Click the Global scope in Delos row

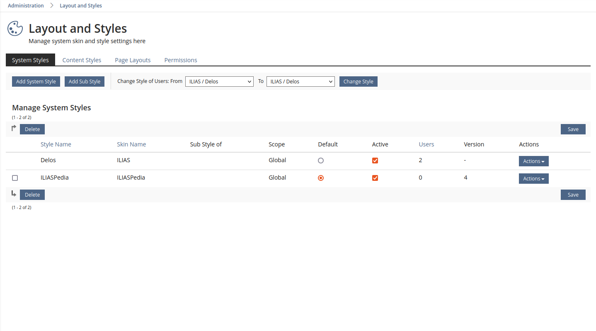pyautogui.click(x=277, y=160)
